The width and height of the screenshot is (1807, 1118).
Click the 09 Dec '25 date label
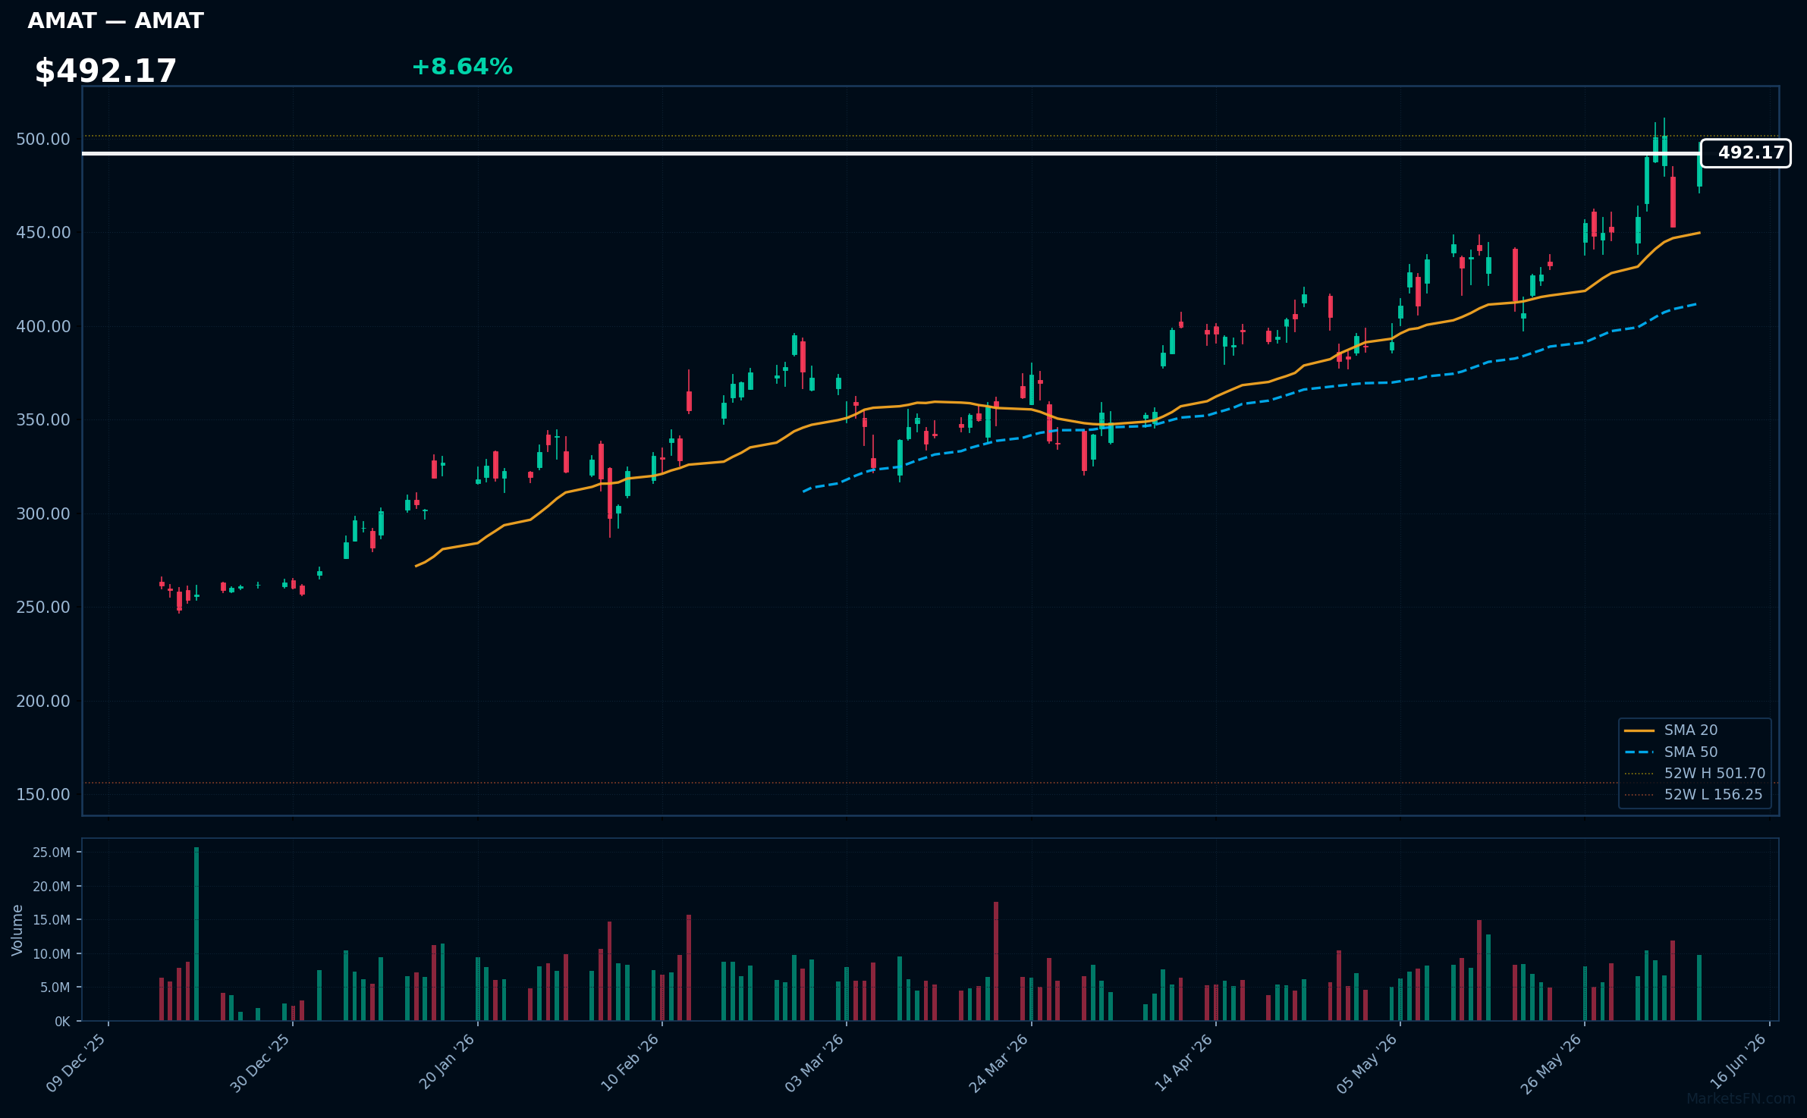point(76,1063)
